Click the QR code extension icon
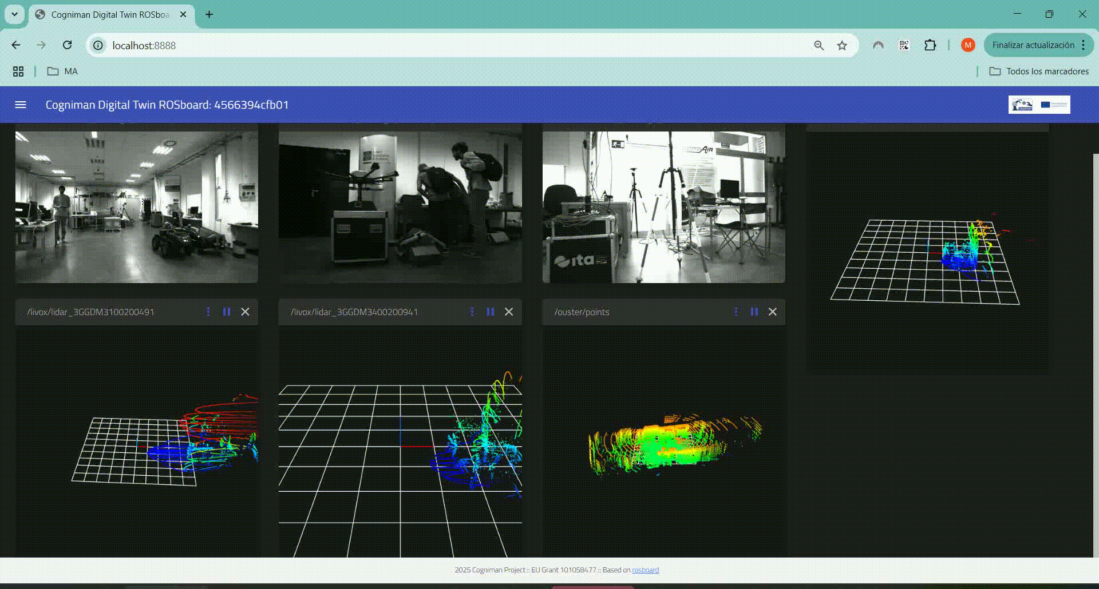The image size is (1099, 589). click(x=904, y=45)
